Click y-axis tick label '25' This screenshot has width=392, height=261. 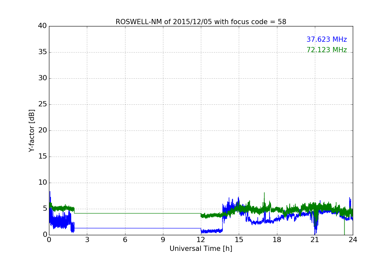pos(43,104)
